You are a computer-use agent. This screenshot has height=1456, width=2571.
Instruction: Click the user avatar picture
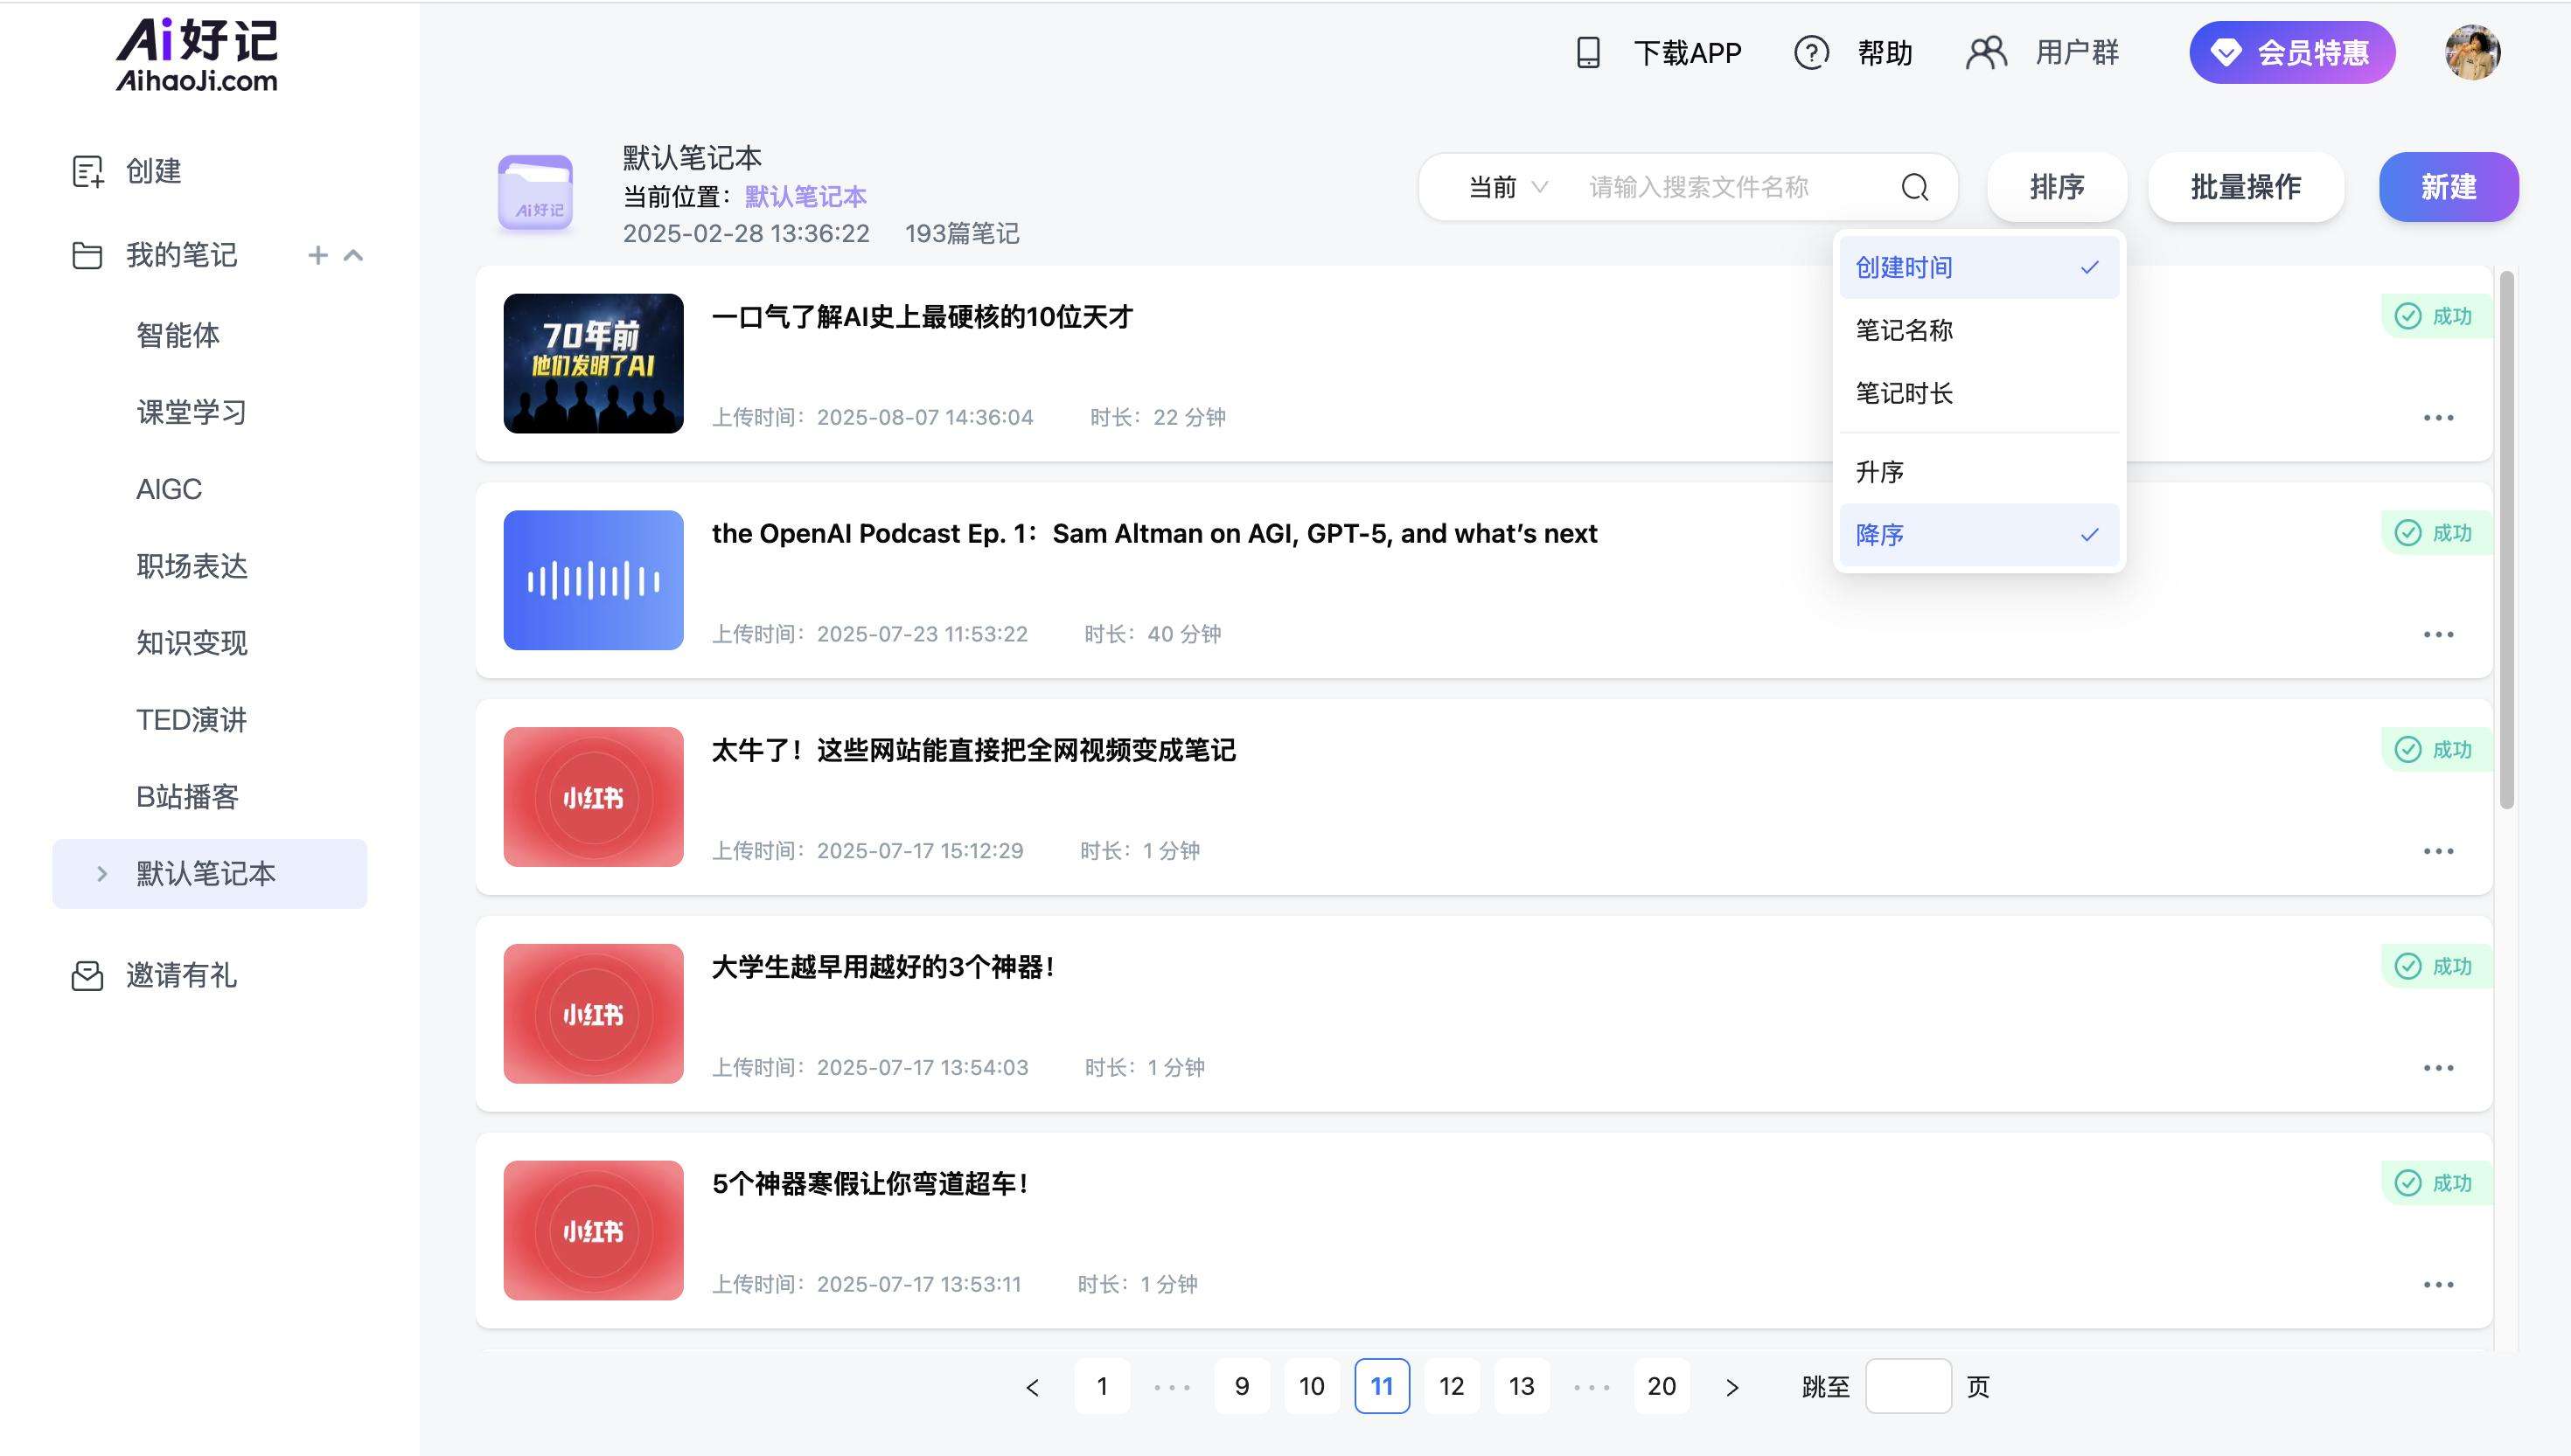coord(2472,52)
